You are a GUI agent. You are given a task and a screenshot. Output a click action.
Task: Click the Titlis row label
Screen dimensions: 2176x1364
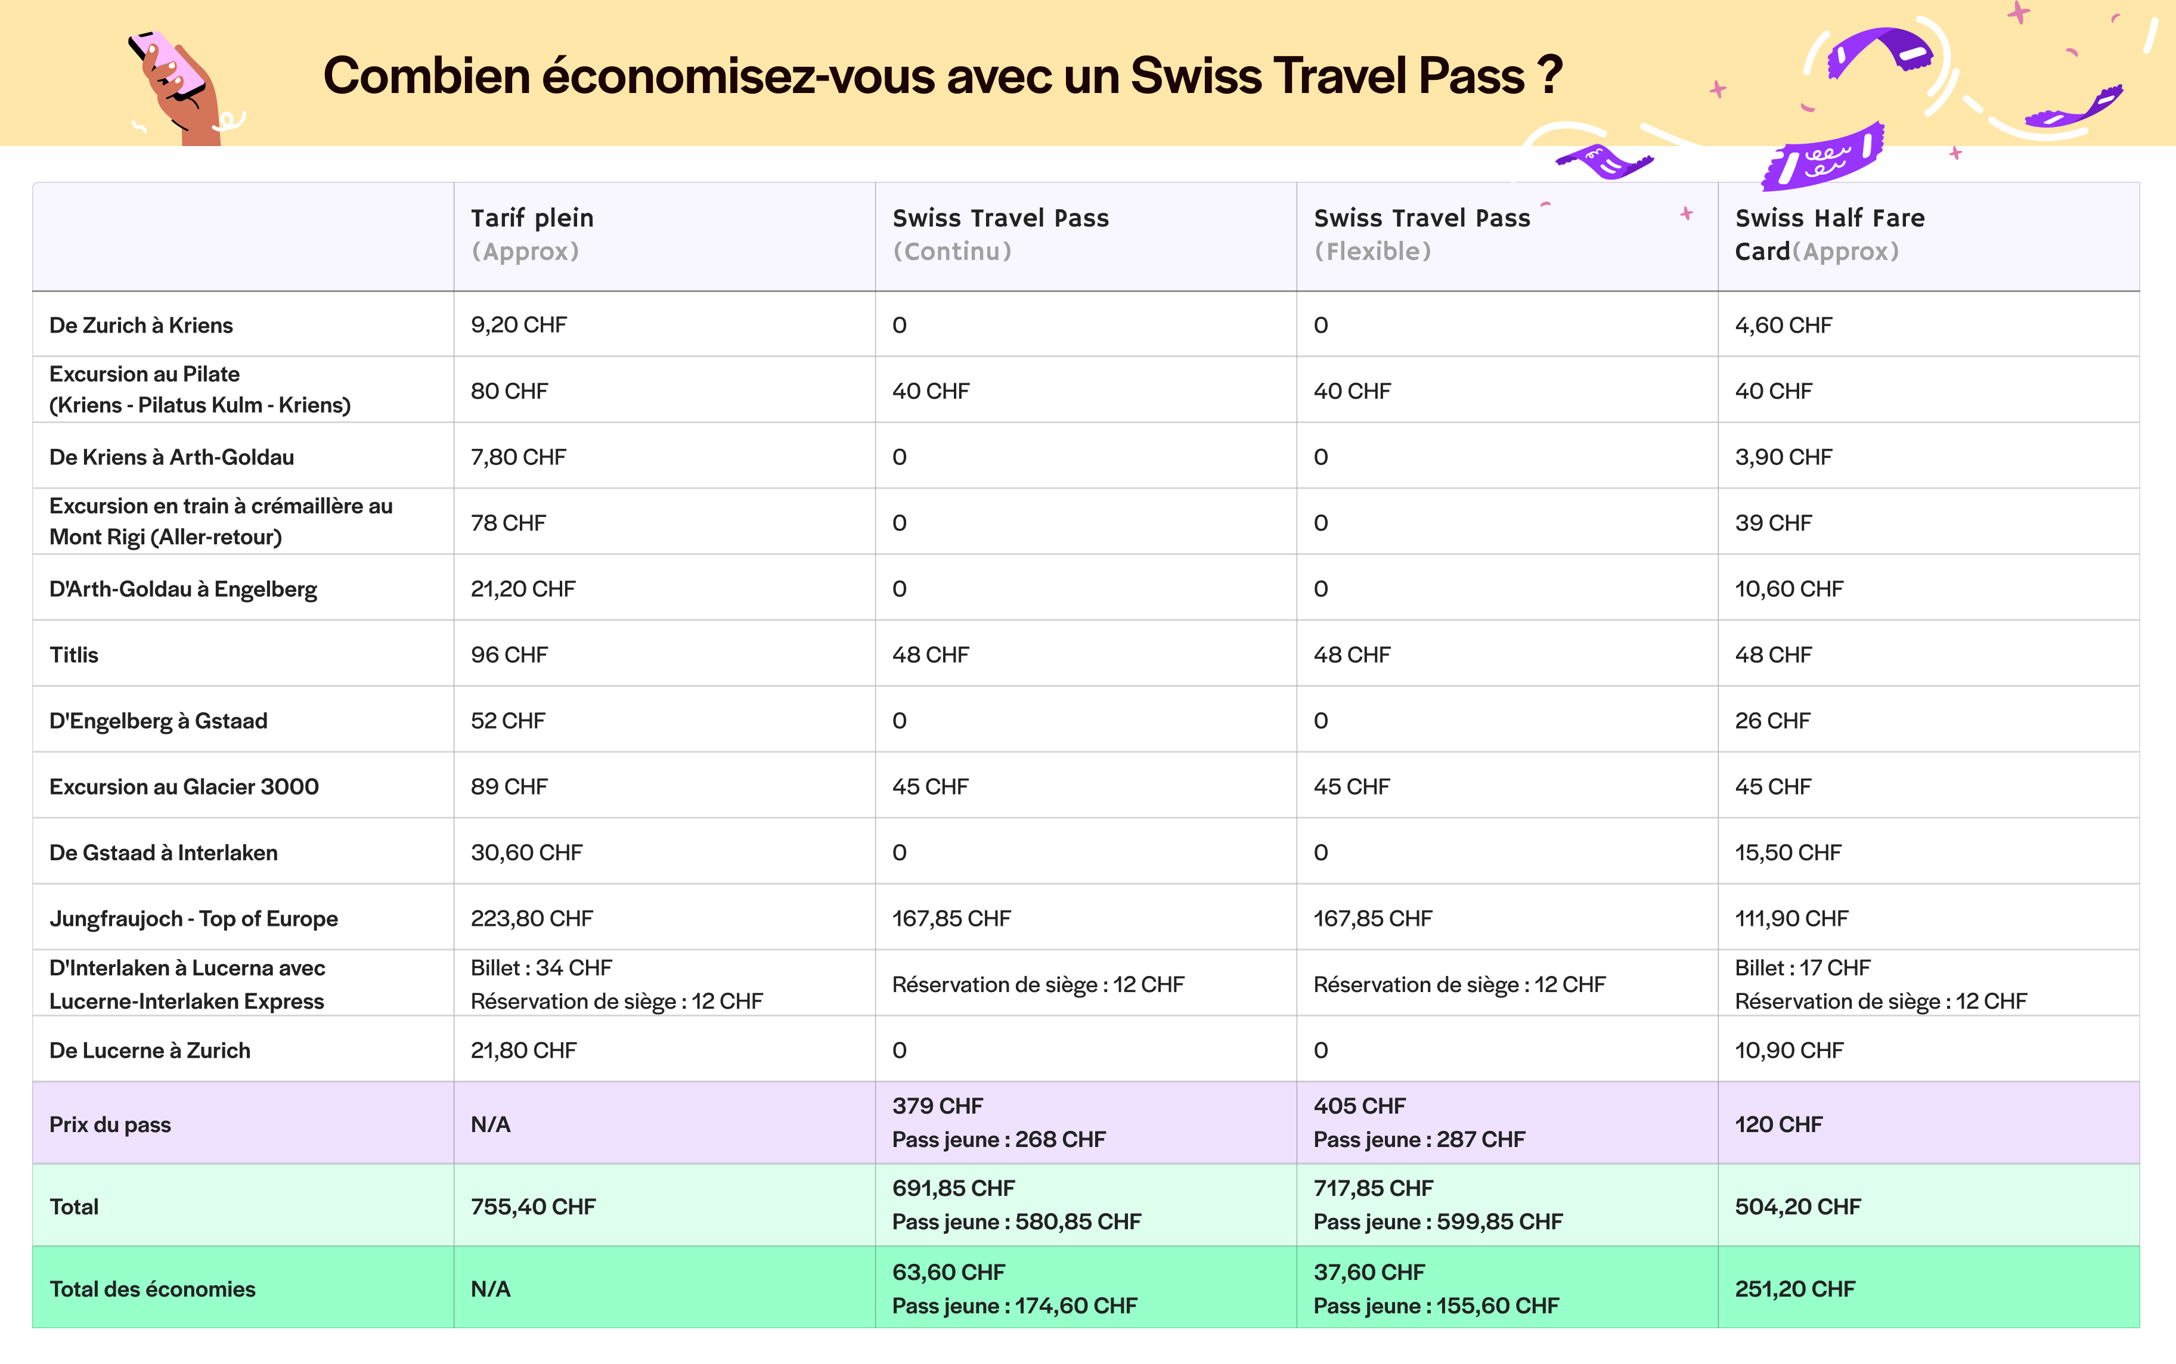pyautogui.click(x=74, y=655)
